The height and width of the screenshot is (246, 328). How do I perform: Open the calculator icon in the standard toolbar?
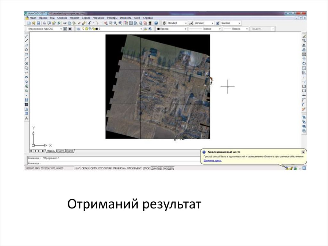click(x=150, y=23)
